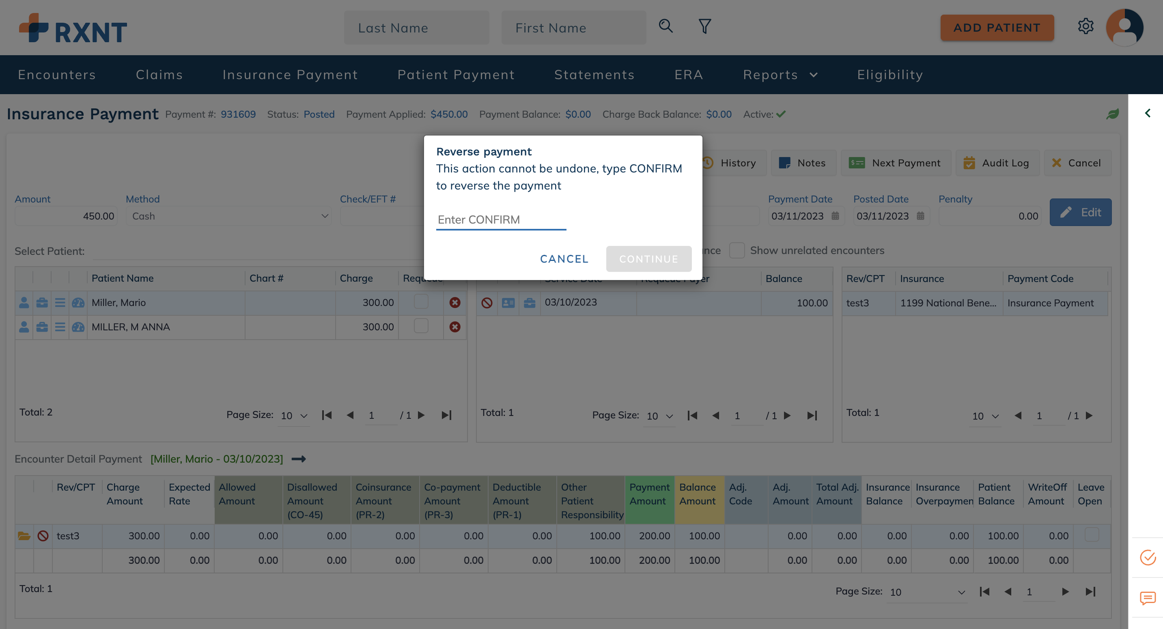
Task: Open Posted Date calendar icon
Action: [x=920, y=216]
